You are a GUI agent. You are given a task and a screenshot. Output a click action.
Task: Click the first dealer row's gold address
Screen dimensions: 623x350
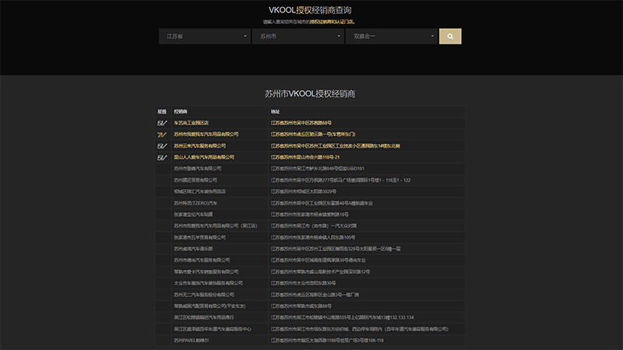301,123
